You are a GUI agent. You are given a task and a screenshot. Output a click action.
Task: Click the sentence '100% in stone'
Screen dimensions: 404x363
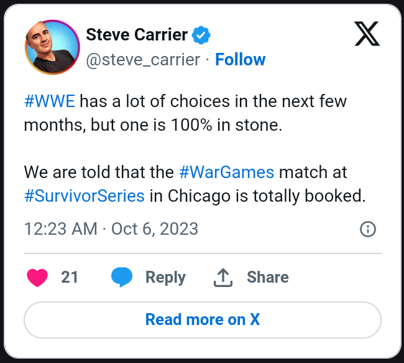pyautogui.click(x=226, y=125)
